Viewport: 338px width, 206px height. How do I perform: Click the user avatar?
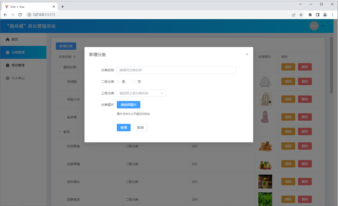pos(314,26)
